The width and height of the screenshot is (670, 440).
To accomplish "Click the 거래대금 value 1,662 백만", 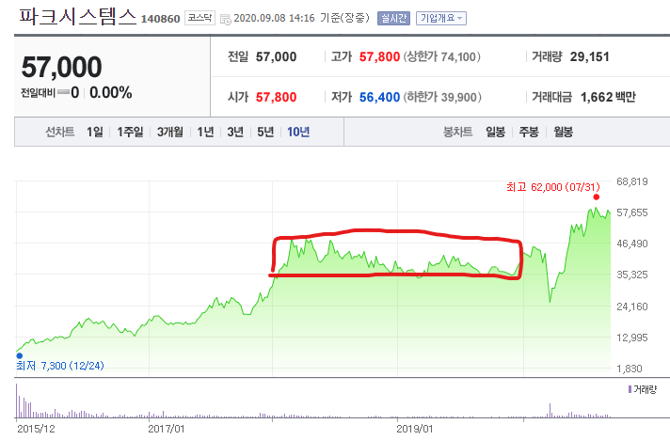I will coord(608,97).
